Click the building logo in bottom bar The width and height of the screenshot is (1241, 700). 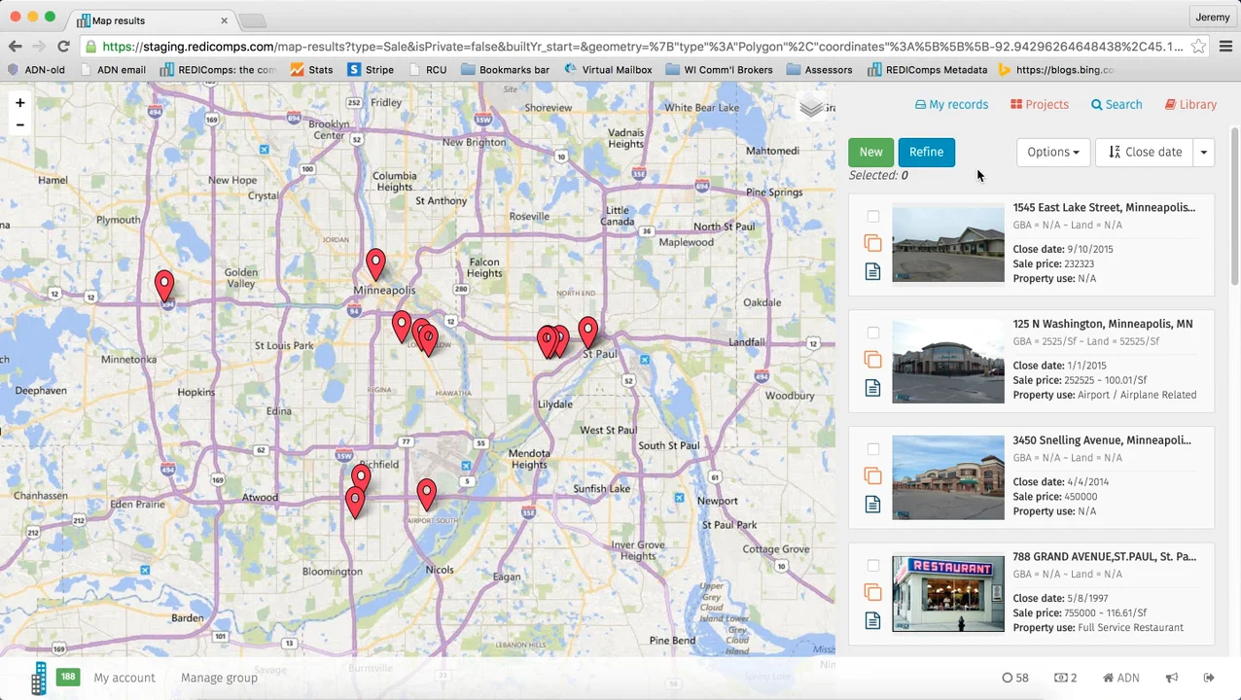(39, 679)
